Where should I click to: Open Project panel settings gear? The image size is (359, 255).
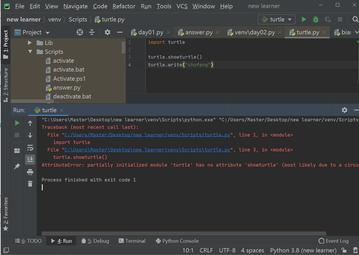107,32
